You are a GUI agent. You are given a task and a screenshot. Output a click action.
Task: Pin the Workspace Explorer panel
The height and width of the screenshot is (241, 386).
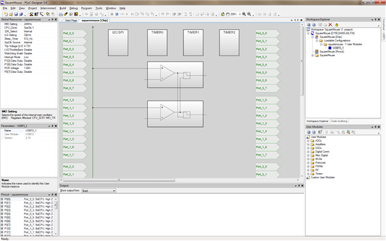pos(375,19)
